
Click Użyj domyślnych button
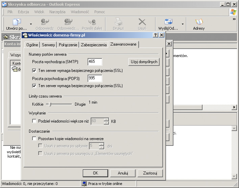144,62
